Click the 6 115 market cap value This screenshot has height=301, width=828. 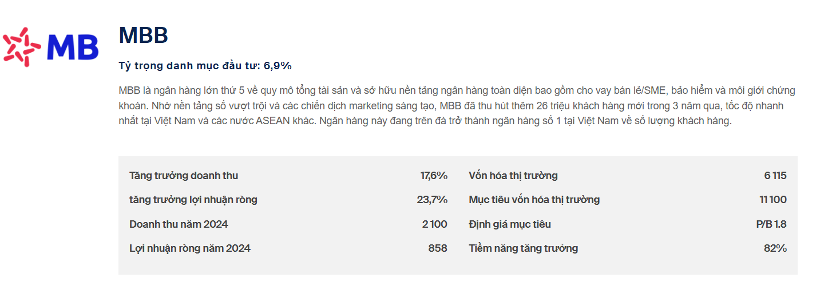(x=775, y=176)
